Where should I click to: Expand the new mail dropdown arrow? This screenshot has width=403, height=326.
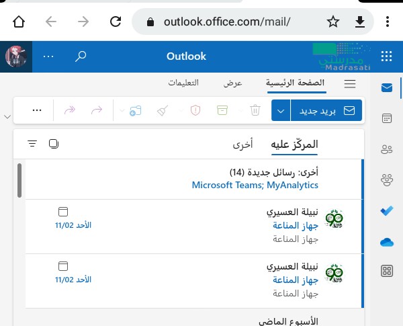coord(281,110)
